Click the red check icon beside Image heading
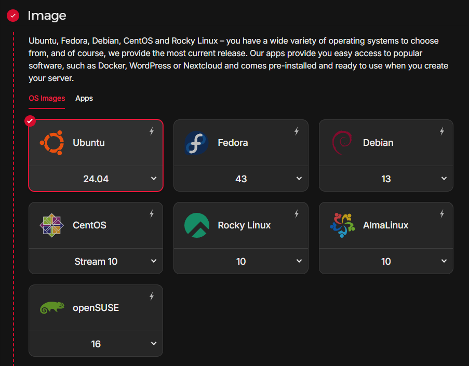This screenshot has width=469, height=366. pyautogui.click(x=13, y=16)
